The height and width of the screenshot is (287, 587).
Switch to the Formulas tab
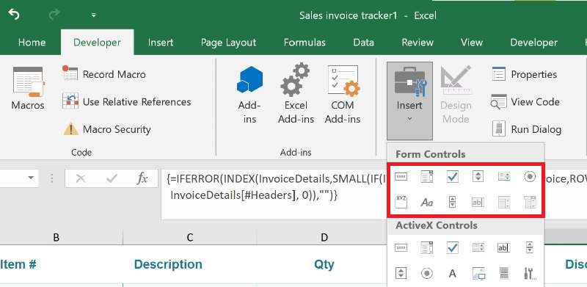[x=305, y=43]
